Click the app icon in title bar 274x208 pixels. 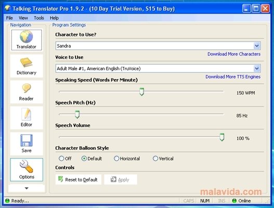pos(7,8)
